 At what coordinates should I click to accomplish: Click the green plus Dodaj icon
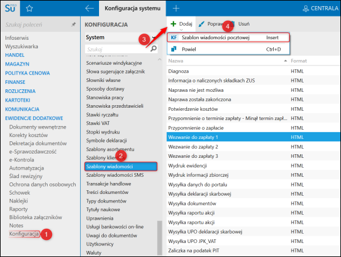coord(174,24)
